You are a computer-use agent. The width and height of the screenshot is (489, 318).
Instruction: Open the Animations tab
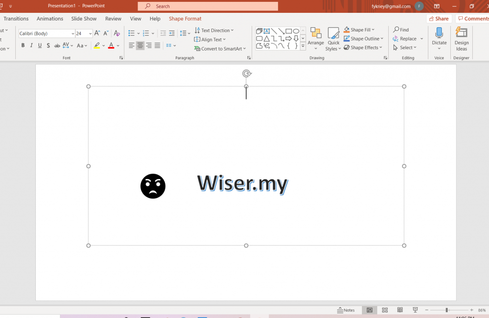[x=50, y=19]
